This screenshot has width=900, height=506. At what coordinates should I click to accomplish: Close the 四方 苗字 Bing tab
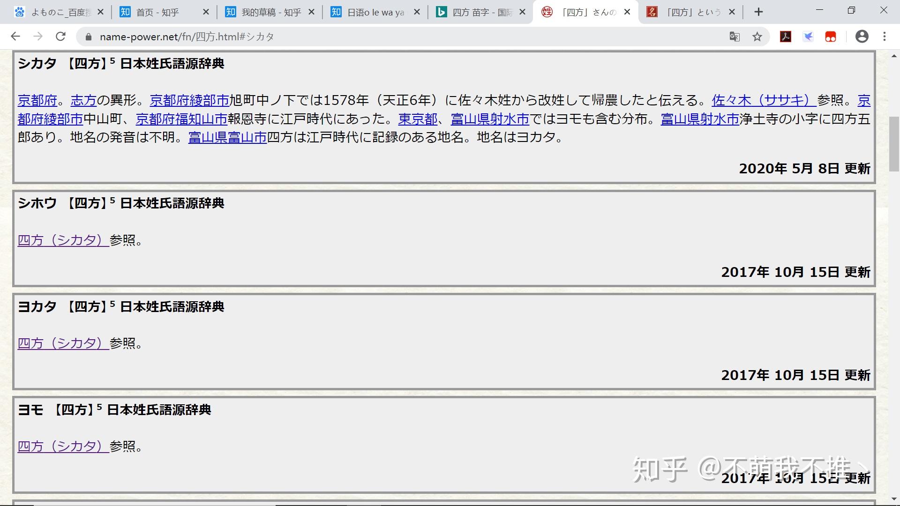[x=522, y=12]
